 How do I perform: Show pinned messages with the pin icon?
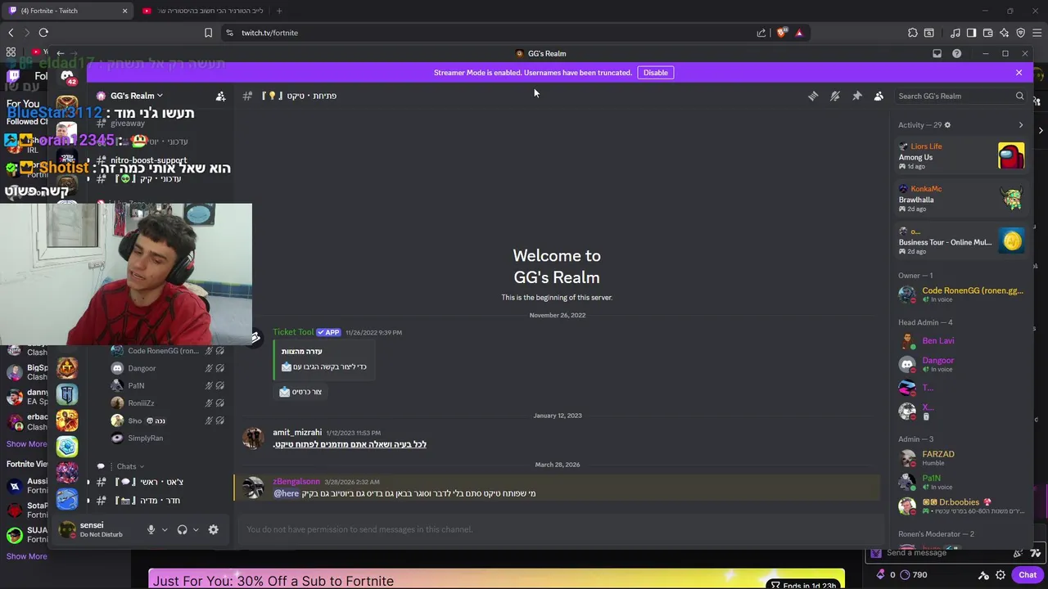[x=857, y=96]
